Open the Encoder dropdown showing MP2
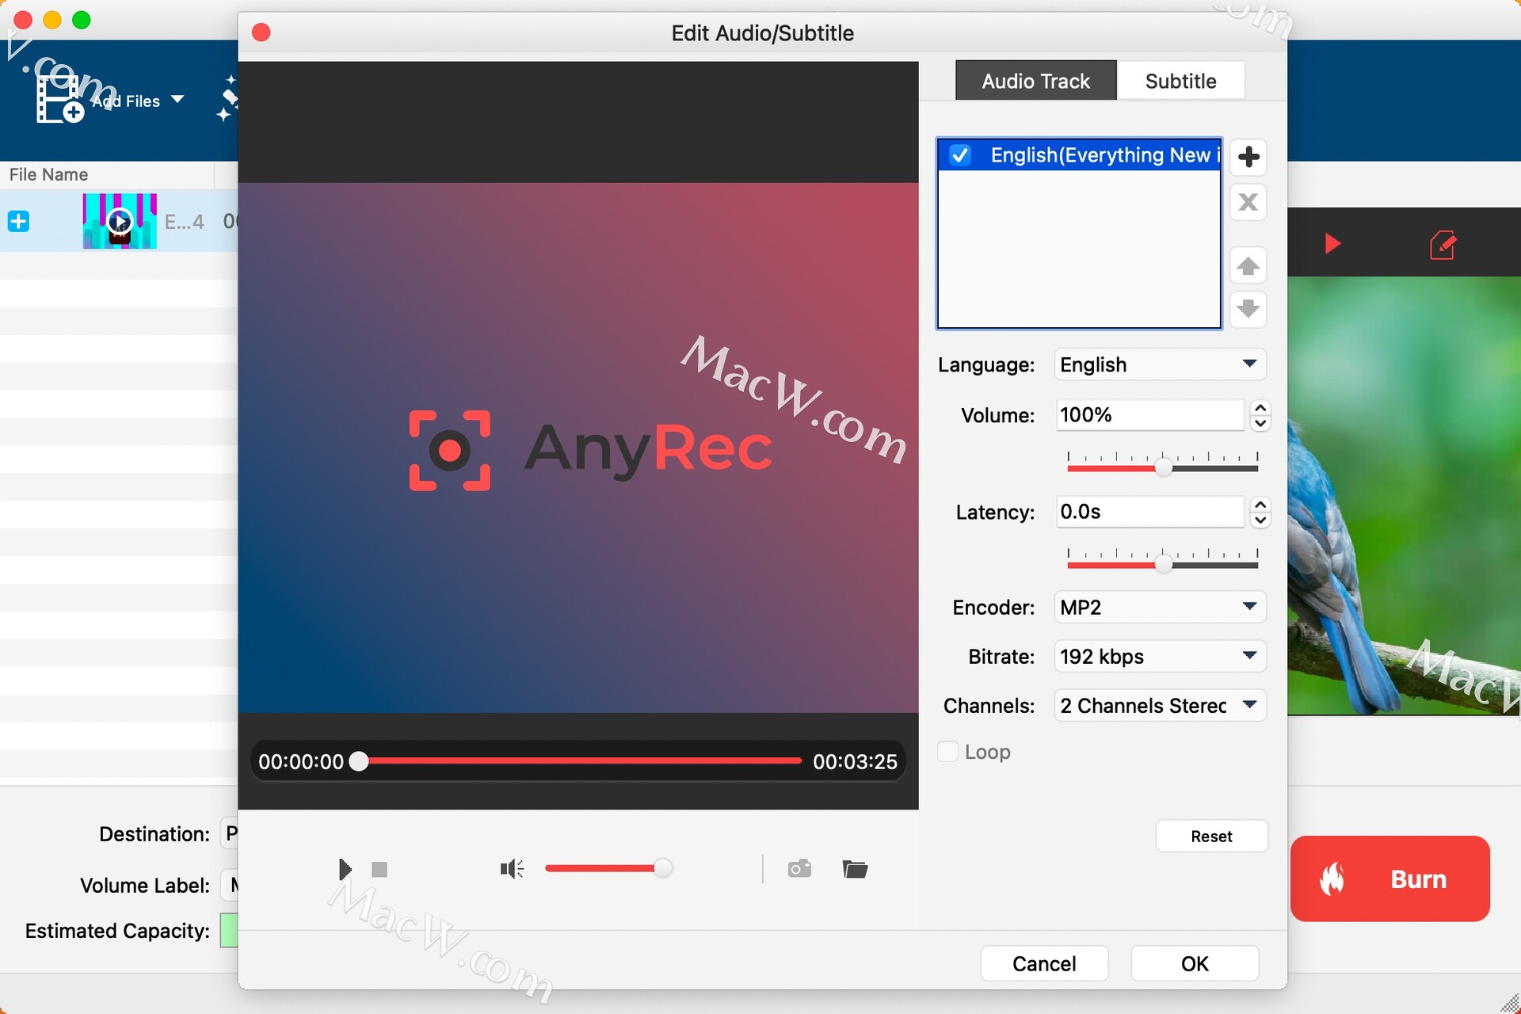 pyautogui.click(x=1160, y=608)
